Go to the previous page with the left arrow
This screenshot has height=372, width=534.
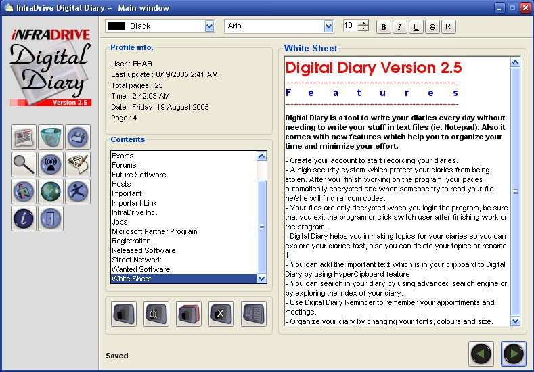point(481,354)
